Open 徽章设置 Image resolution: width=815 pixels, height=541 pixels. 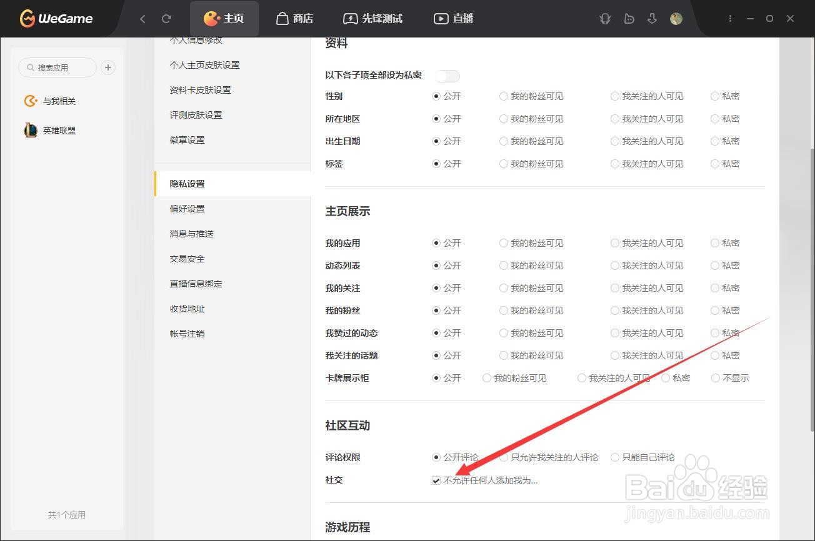[x=187, y=140]
